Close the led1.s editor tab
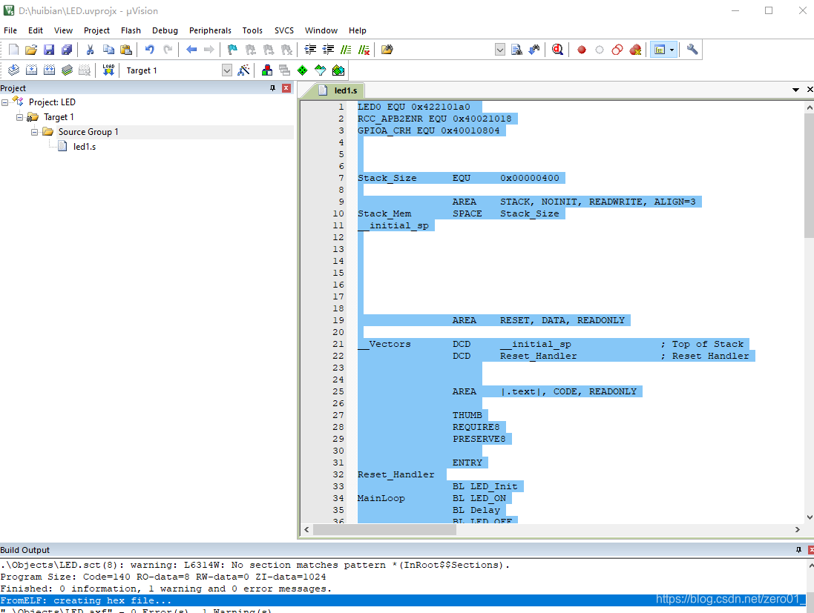Screen dimensions: 814x613 point(810,90)
